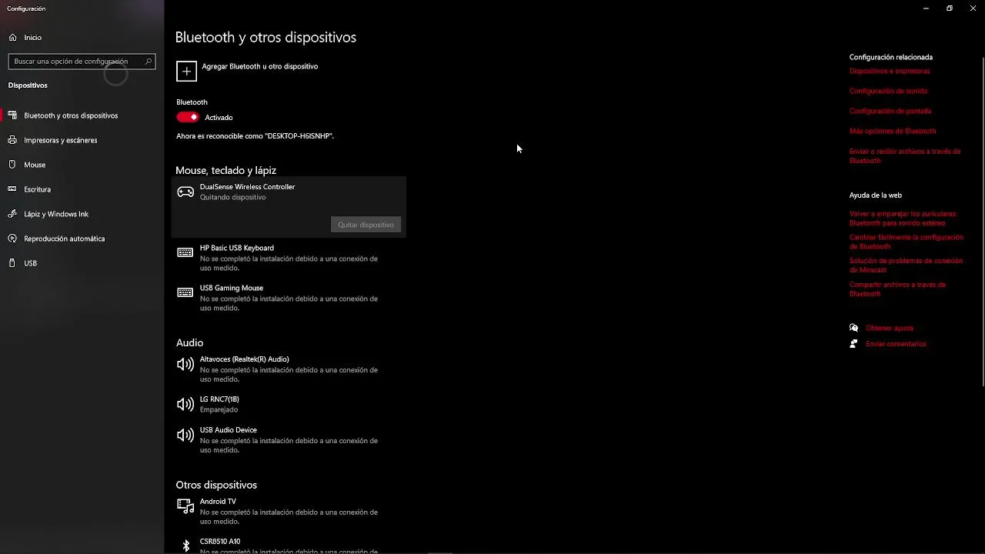Click the CSR8510 A10 Bluetooth icon

click(185, 546)
